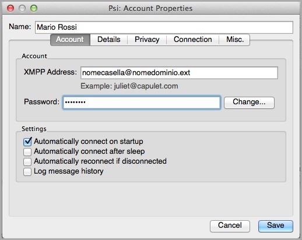Enable Automatically reconnect if disconnected
This screenshot has width=302, height=240.
tap(27, 162)
